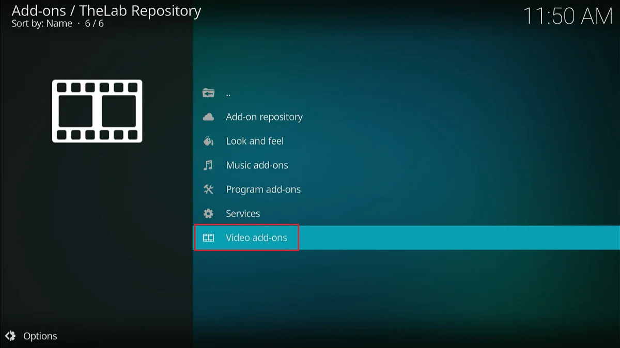Click the 11:50 AM clock display
Image resolution: width=620 pixels, height=348 pixels.
[x=567, y=17]
